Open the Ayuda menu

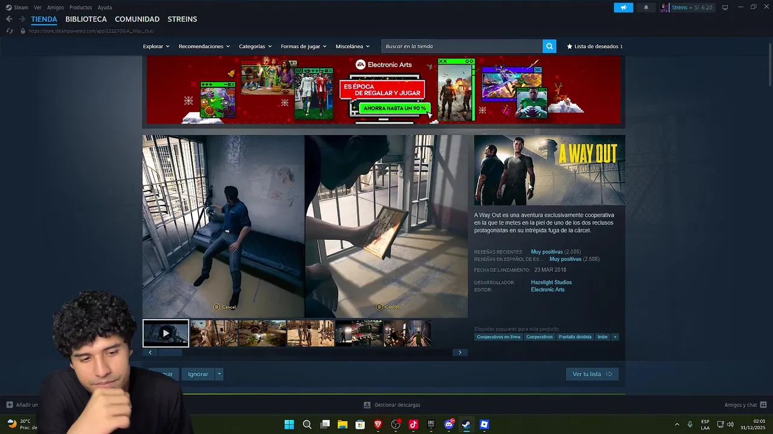pos(104,7)
